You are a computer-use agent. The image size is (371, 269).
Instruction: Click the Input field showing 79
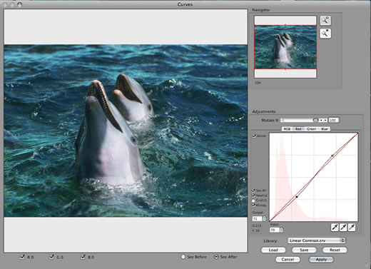tap(275, 230)
